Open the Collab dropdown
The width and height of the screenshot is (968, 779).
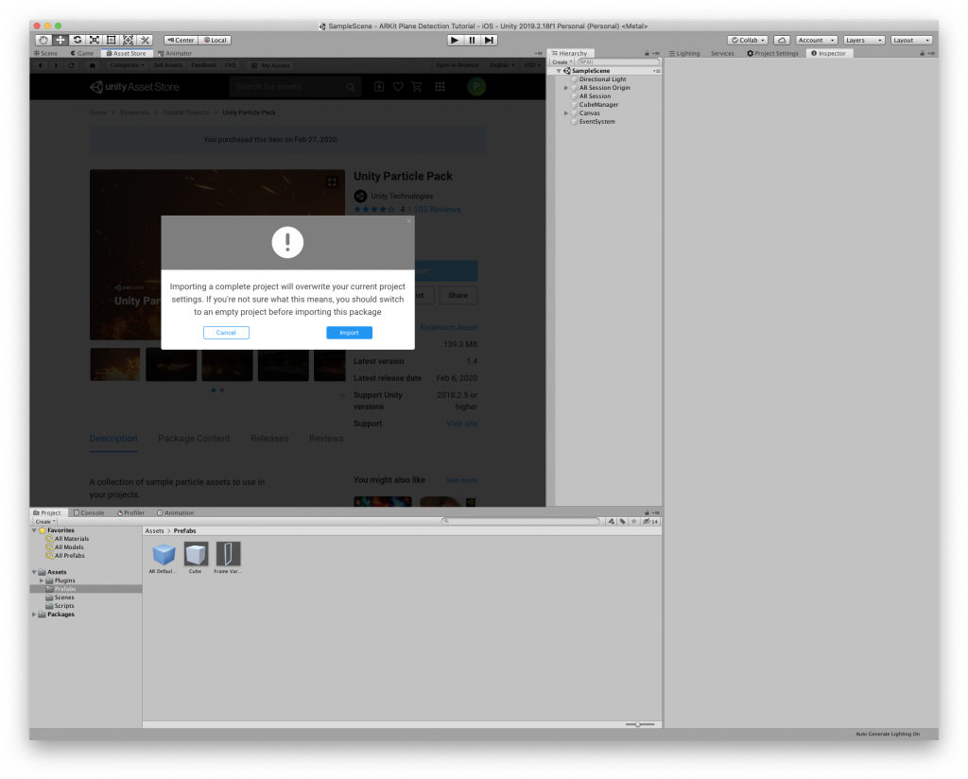pos(749,40)
